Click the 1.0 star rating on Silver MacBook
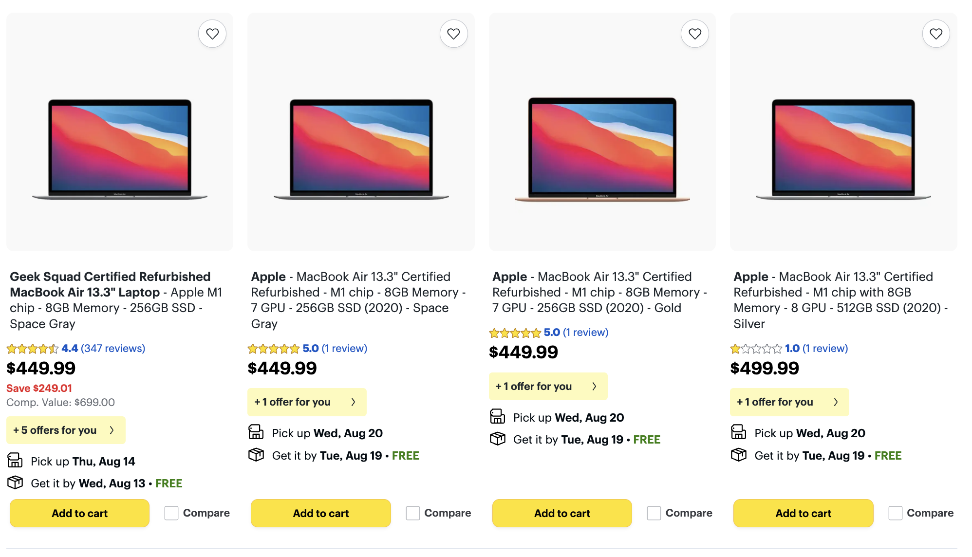972x557 pixels. (756, 349)
